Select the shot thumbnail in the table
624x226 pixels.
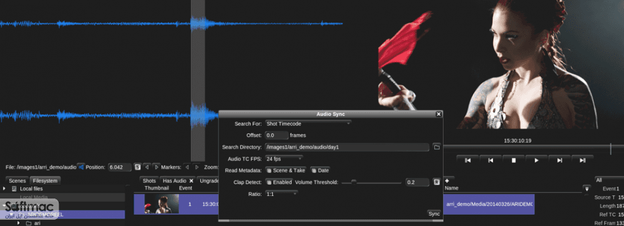click(162, 204)
